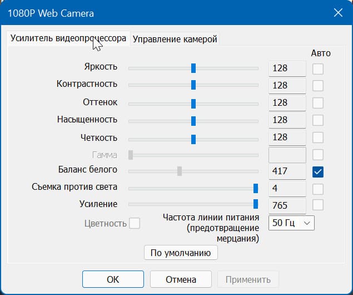This screenshot has height=295, width=353.
Task: Tick the Авто checkbox for Контрастность
Action: click(318, 86)
